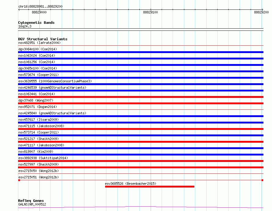Screen dimensions: 272x211
Task: Click the chr16:88828981..88829200 region label
Action: click(x=40, y=6)
